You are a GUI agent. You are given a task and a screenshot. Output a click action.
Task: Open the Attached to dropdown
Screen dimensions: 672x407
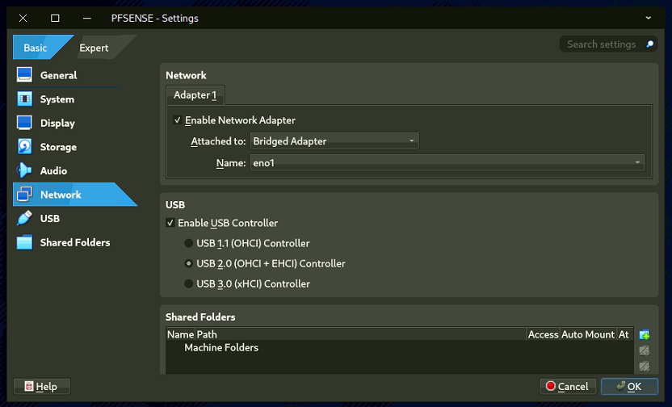(334, 141)
